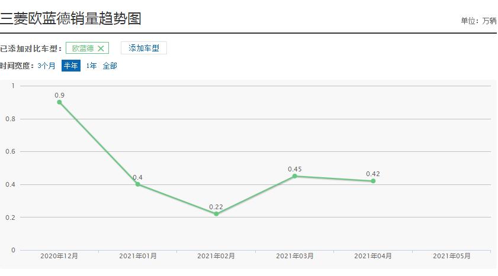Click the 2021年02月 data point 0.22

point(216,214)
